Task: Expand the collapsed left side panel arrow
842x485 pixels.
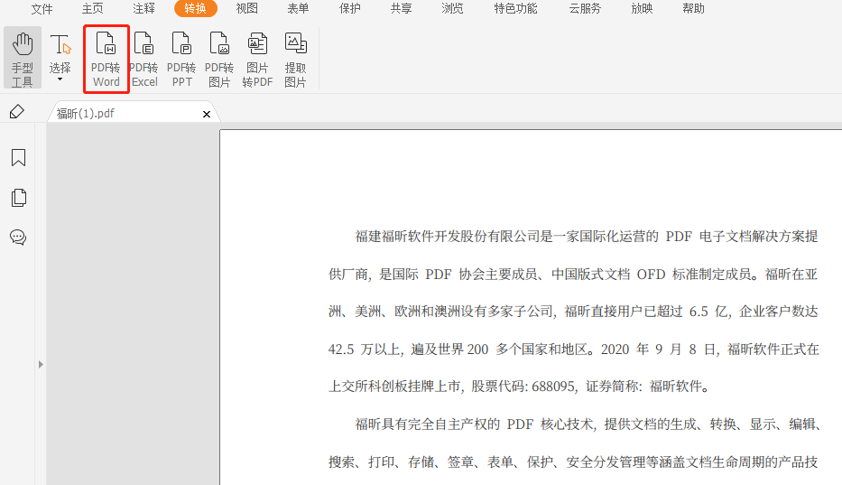Action: coord(40,364)
